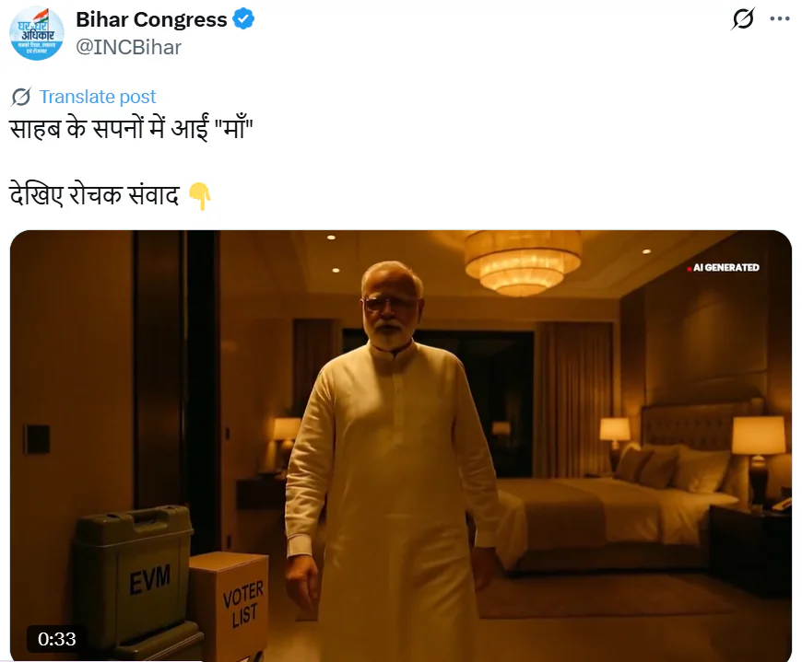The height and width of the screenshot is (662, 802).
Task: Click the pointing-down hand emoji
Action: pyautogui.click(x=200, y=196)
